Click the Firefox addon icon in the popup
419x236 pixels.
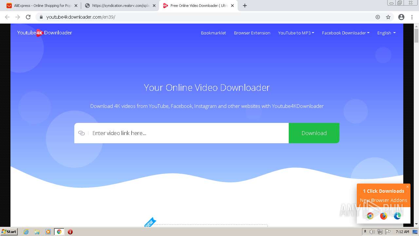pyautogui.click(x=384, y=216)
